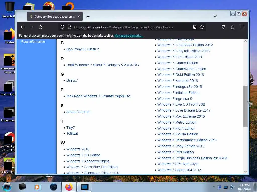
Task: Open the Recycle Bin desktop icon
Action: pos(9,10)
